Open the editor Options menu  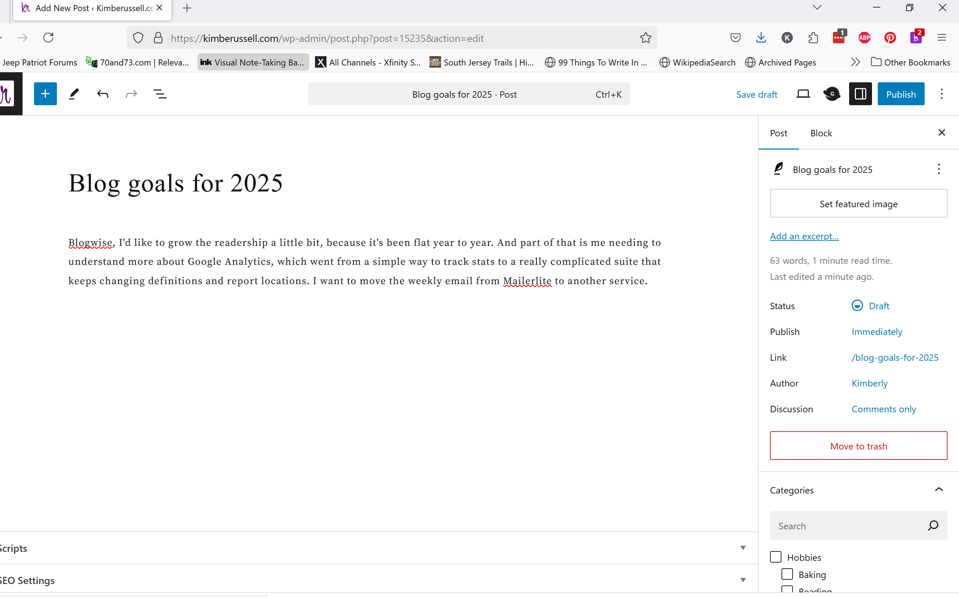(x=941, y=94)
